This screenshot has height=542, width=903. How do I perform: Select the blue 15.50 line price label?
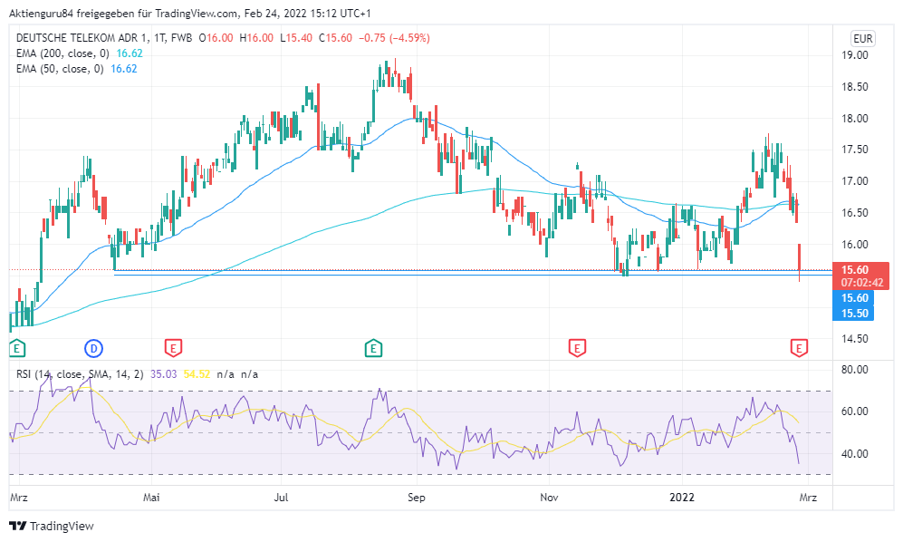[x=855, y=313]
